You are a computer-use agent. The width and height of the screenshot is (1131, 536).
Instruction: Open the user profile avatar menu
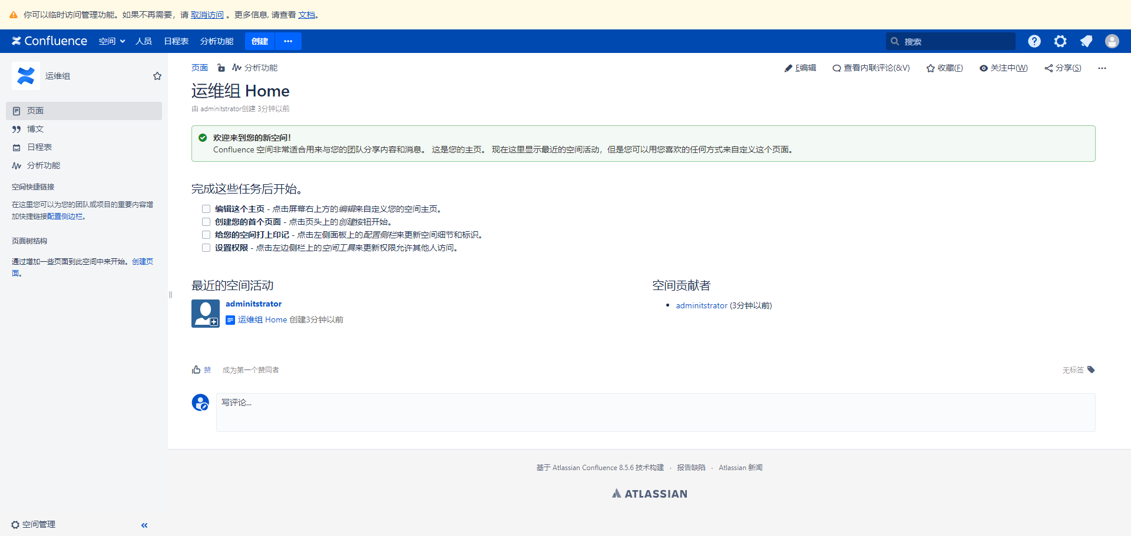[x=1112, y=41]
